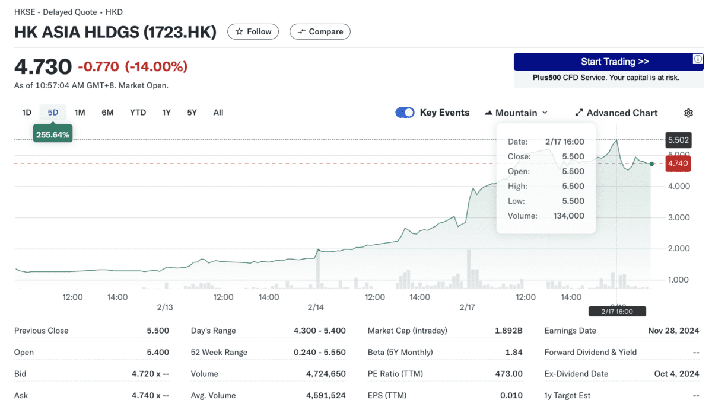Select the 1D time range
This screenshot has height=410, width=712.
coord(27,113)
